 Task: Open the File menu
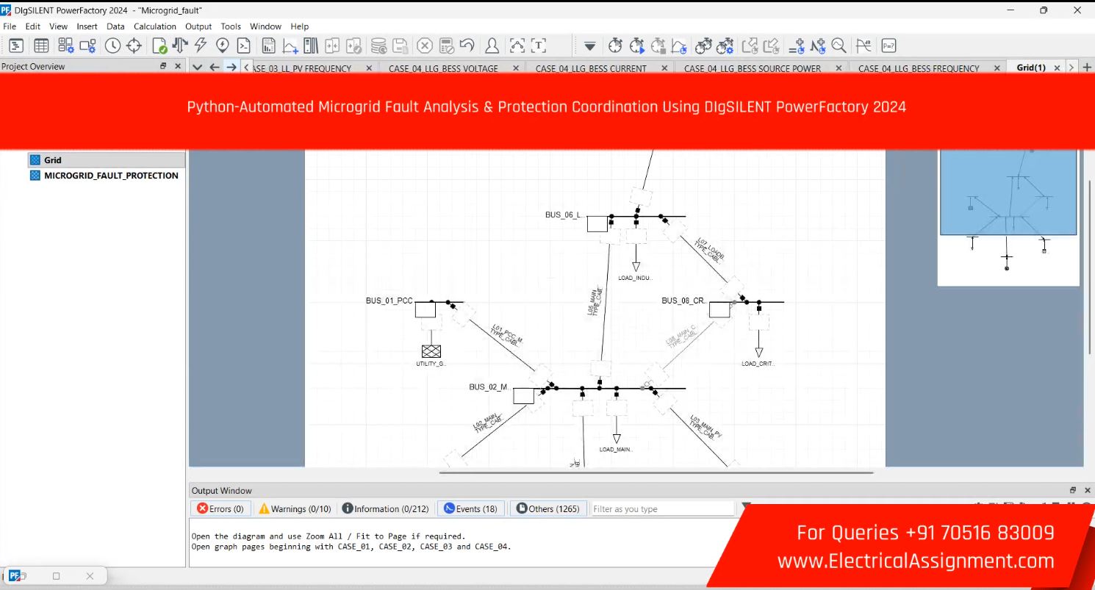10,26
